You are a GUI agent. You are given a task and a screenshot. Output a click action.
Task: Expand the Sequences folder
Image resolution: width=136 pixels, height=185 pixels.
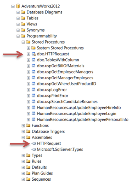pos(23,179)
